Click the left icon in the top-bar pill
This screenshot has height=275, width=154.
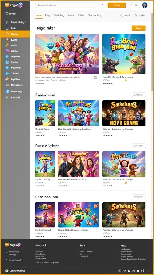132,5
